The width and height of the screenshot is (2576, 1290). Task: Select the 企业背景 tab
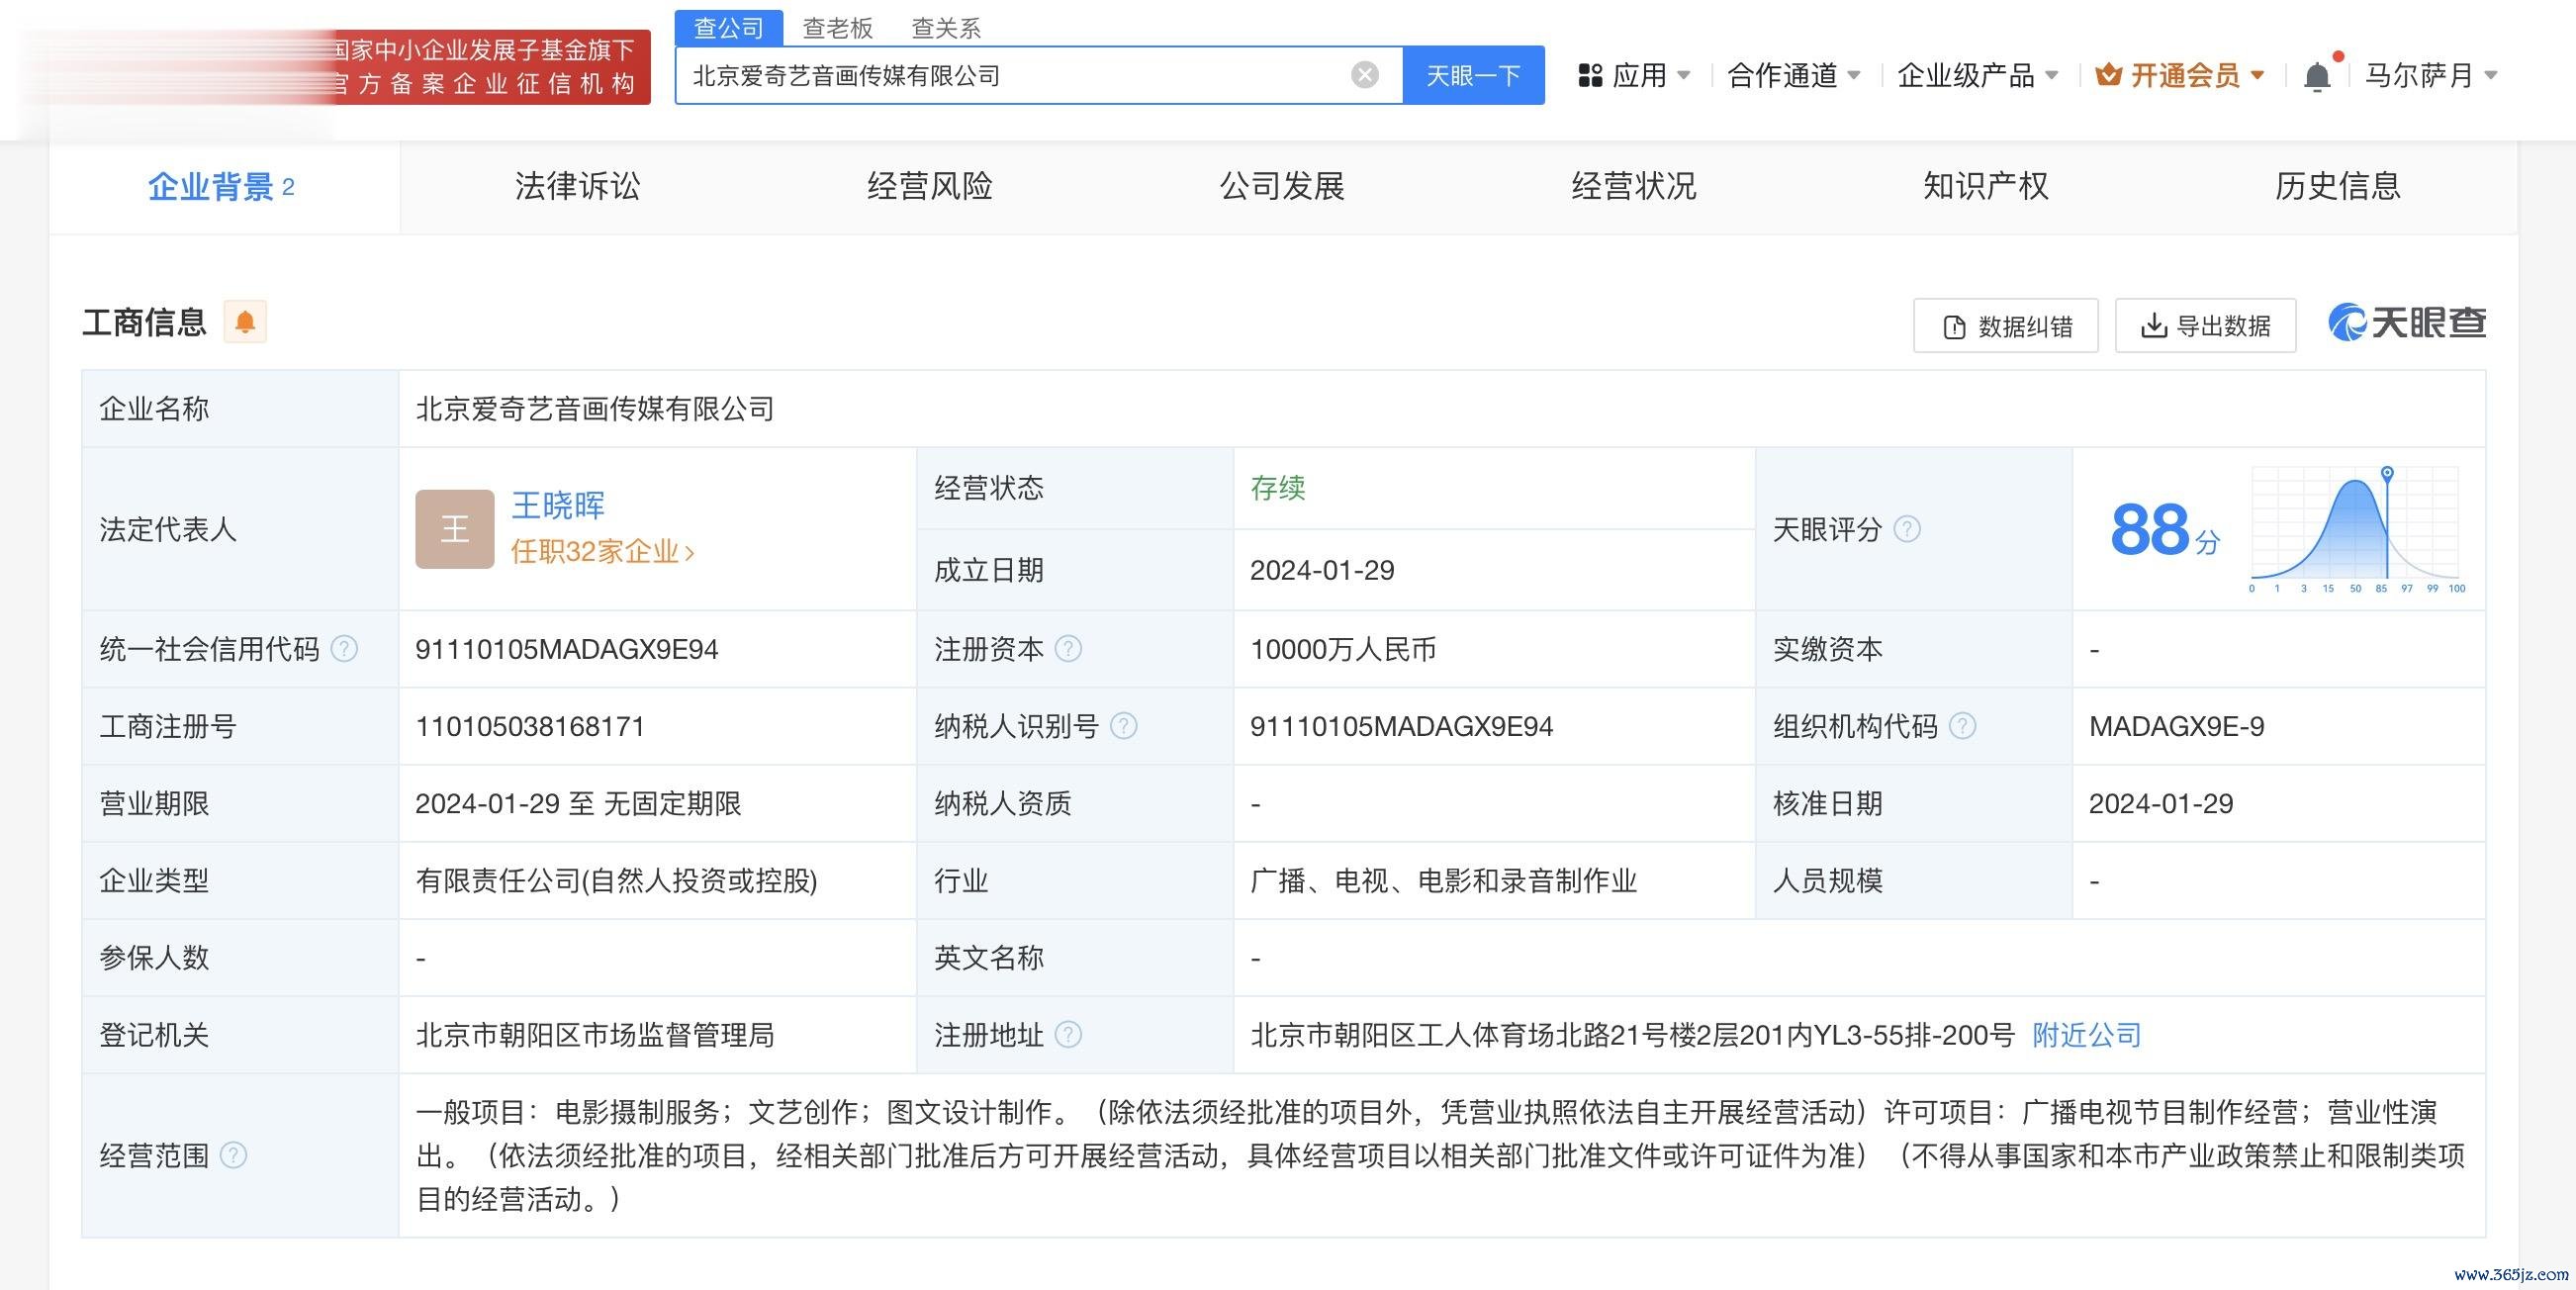[x=224, y=186]
